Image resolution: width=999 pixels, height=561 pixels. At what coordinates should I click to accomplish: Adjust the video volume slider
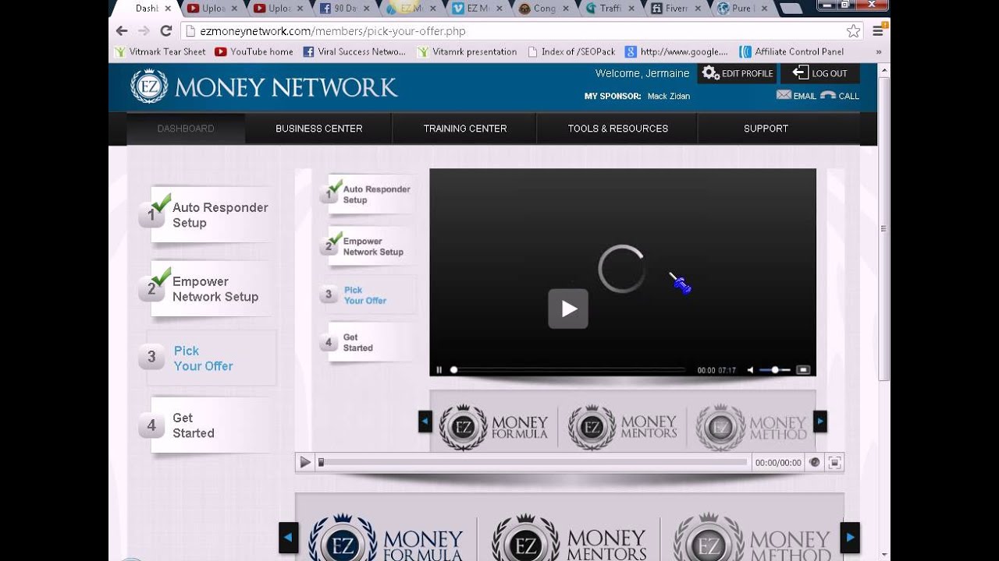coord(774,370)
